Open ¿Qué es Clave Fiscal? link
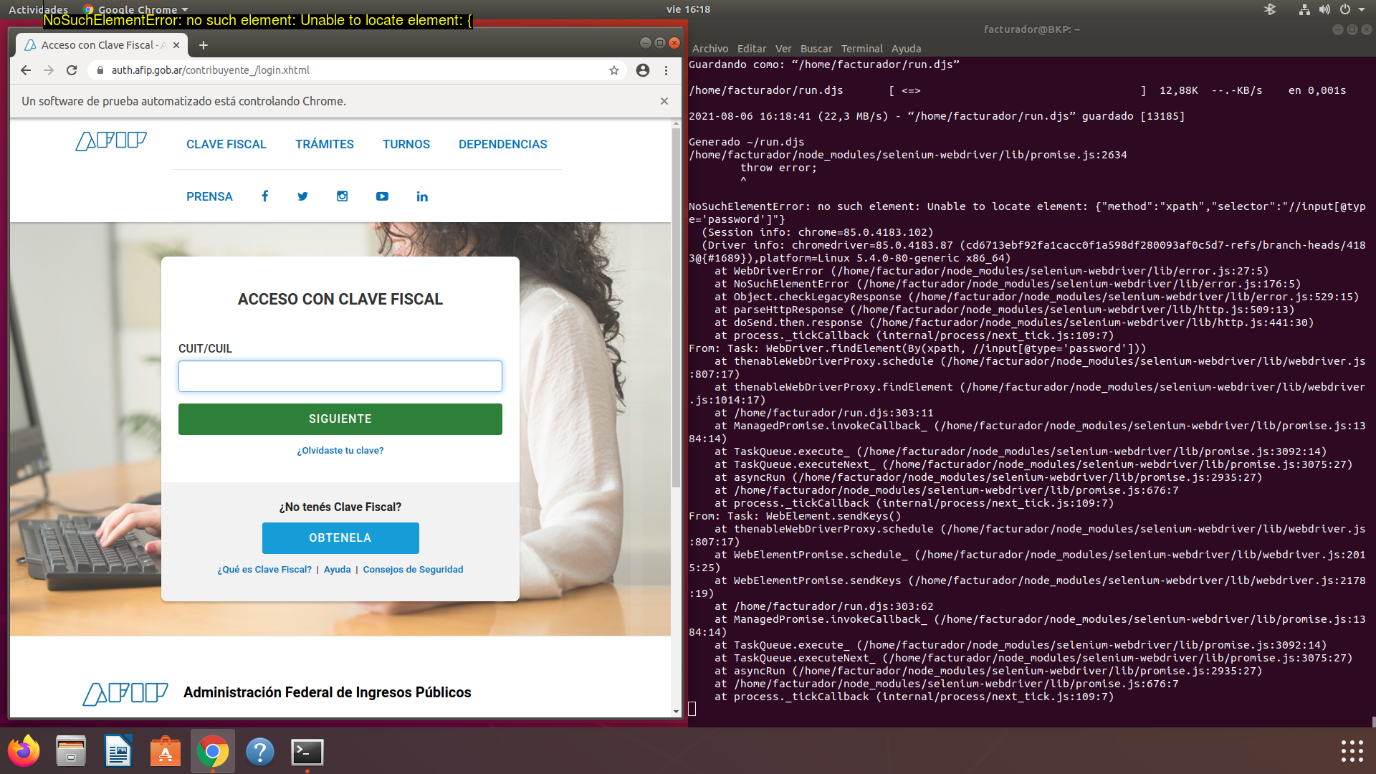Viewport: 1376px width, 774px height. (x=264, y=570)
